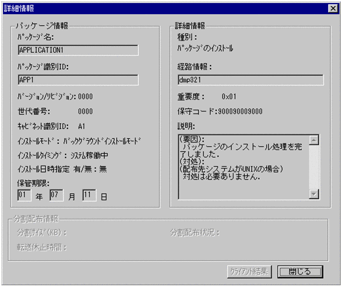Click the 転送休止時間 label
This screenshot has height=287, width=343.
42,247
